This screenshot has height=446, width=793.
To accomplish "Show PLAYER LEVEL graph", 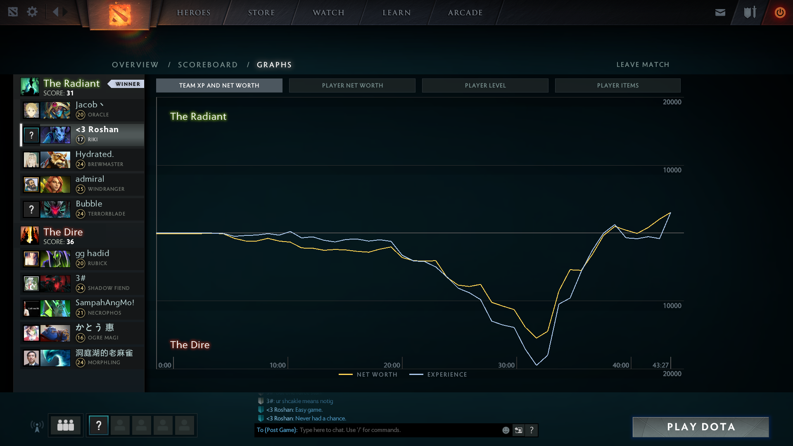I will (485, 85).
